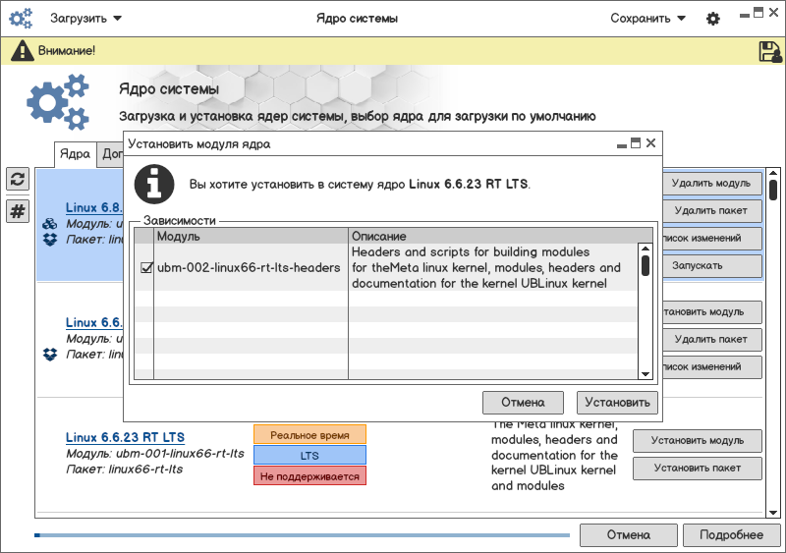This screenshot has height=553, width=786.
Task: Minimize the main window
Action: pos(745,15)
